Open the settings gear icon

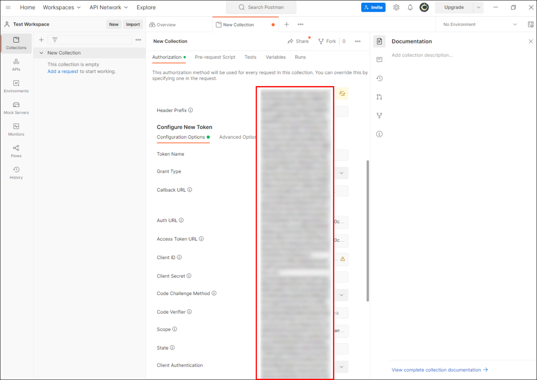(x=396, y=8)
